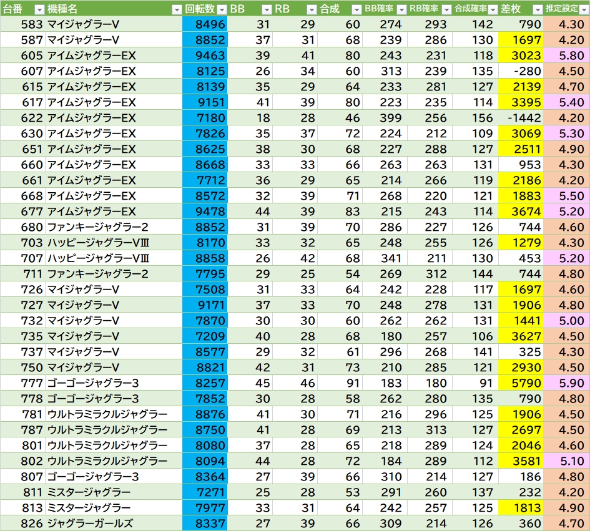Screen dimensions: 590x531
Task: Select the 811 ミスタージャグラー name cell
Action: (114, 492)
